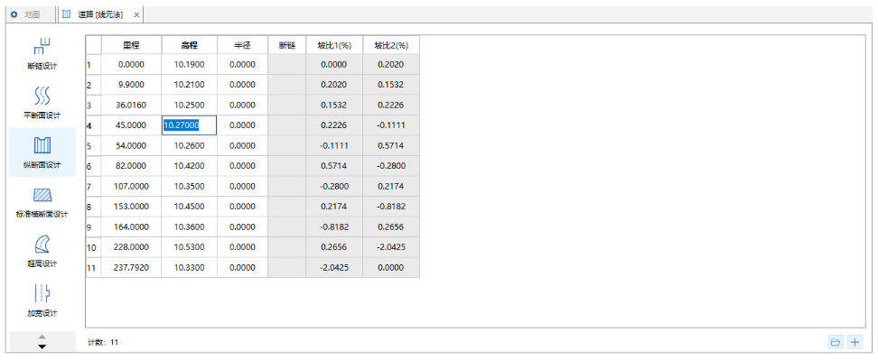Expand sidebar list with down arrow
This screenshot has width=878, height=360.
pos(42,346)
